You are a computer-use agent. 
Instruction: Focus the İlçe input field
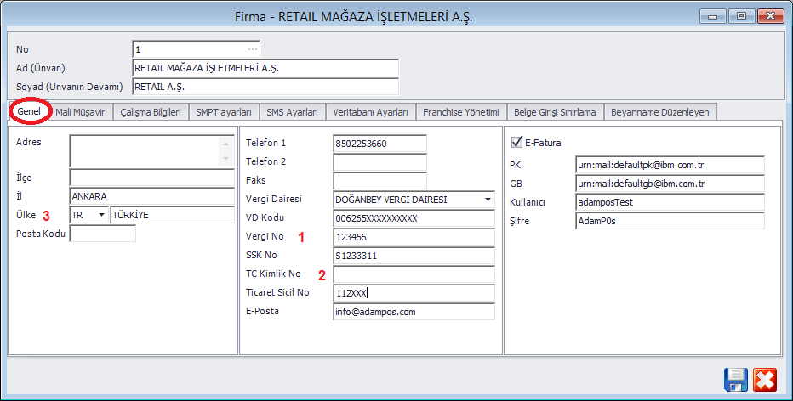click(x=152, y=178)
